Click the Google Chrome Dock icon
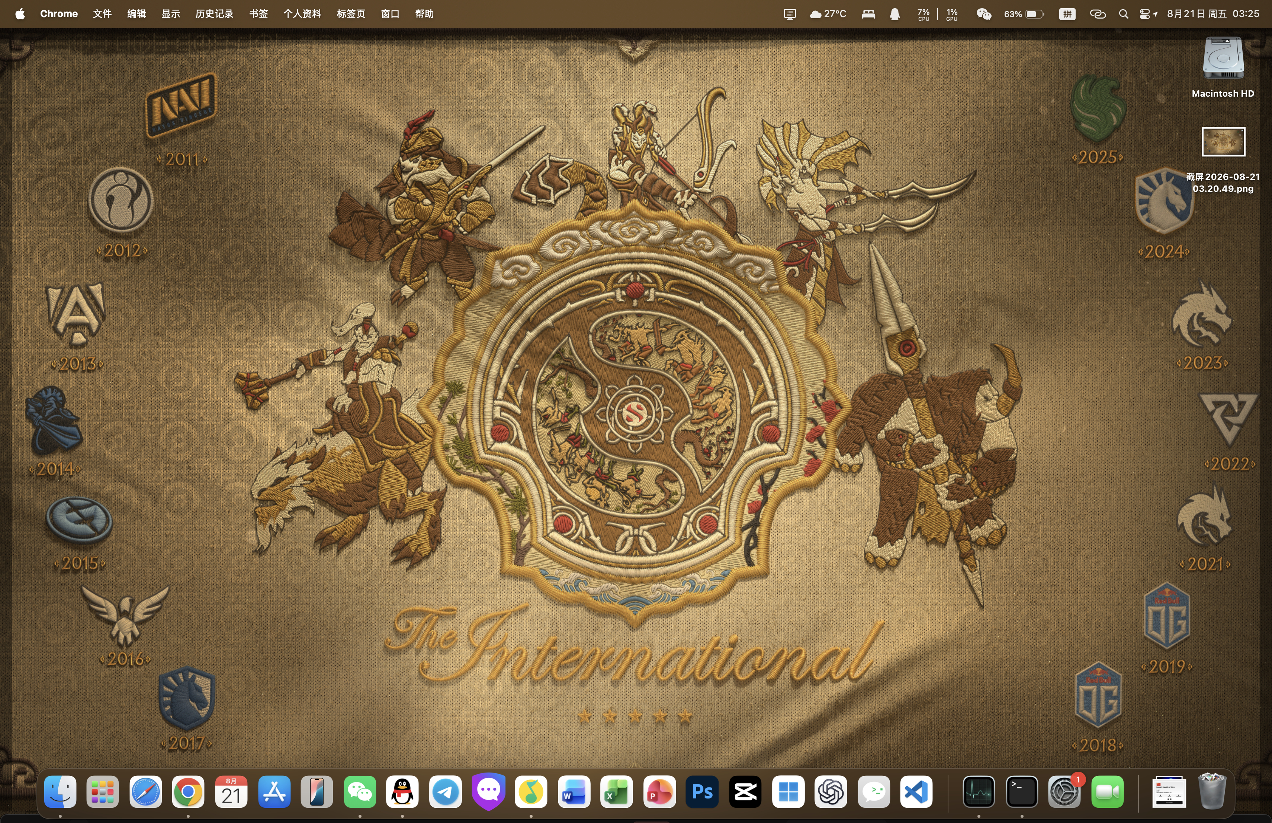 [188, 791]
